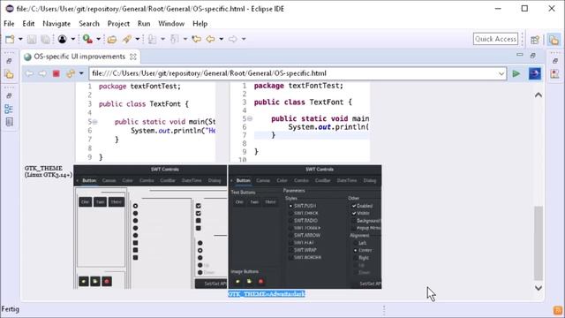Expand the Run launch dropdown arrow
Viewport: 565px width, 318px height.
tap(98, 39)
